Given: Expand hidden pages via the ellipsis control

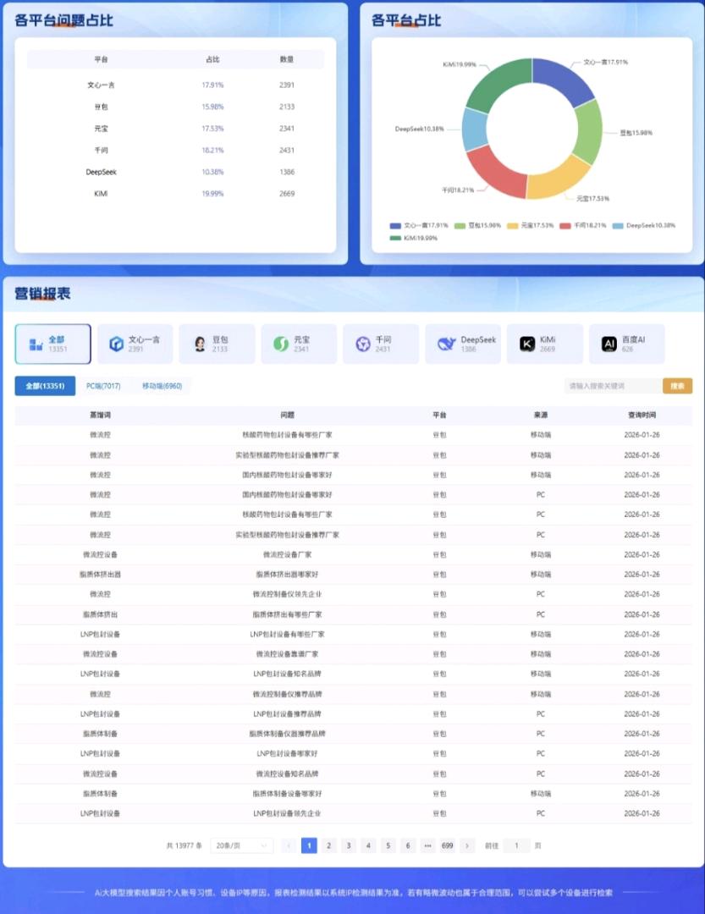Looking at the screenshot, I should pos(427,845).
